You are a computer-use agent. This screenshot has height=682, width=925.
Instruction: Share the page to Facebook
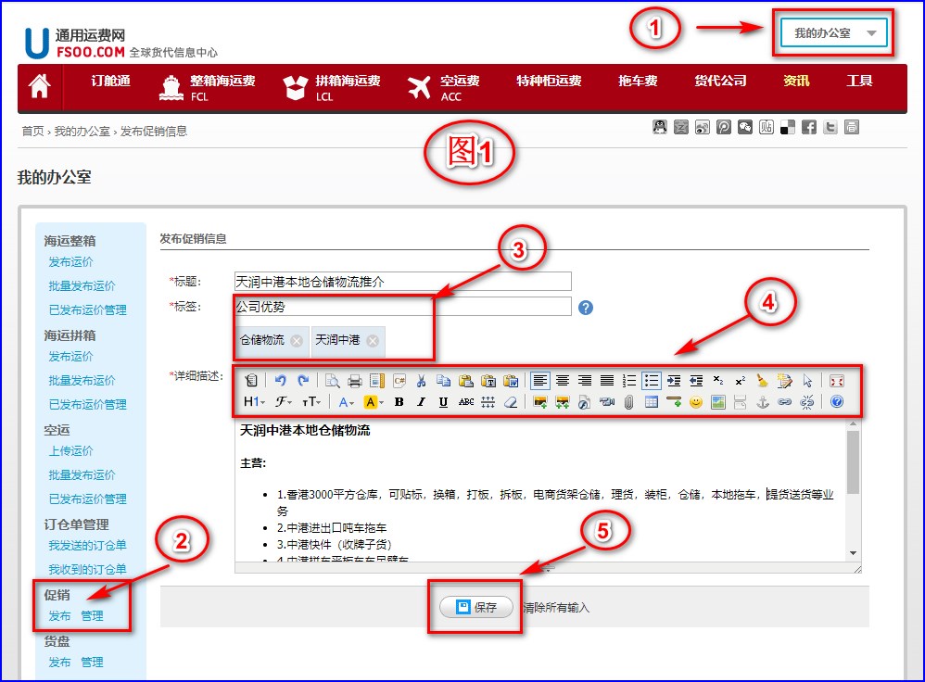(809, 128)
